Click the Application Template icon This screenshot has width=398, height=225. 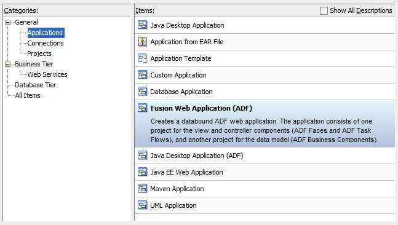tap(142, 58)
